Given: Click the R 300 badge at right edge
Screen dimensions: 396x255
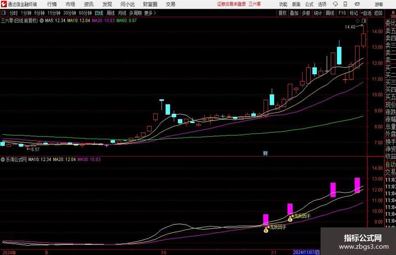Looking at the screenshot, I should pos(393,15).
